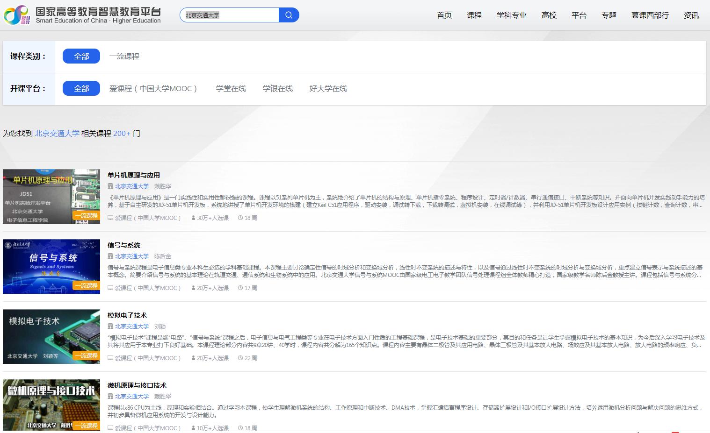Click the platform icon in 单片机原理与应用 row
Viewport: 710px width, 433px height.
click(x=110, y=218)
